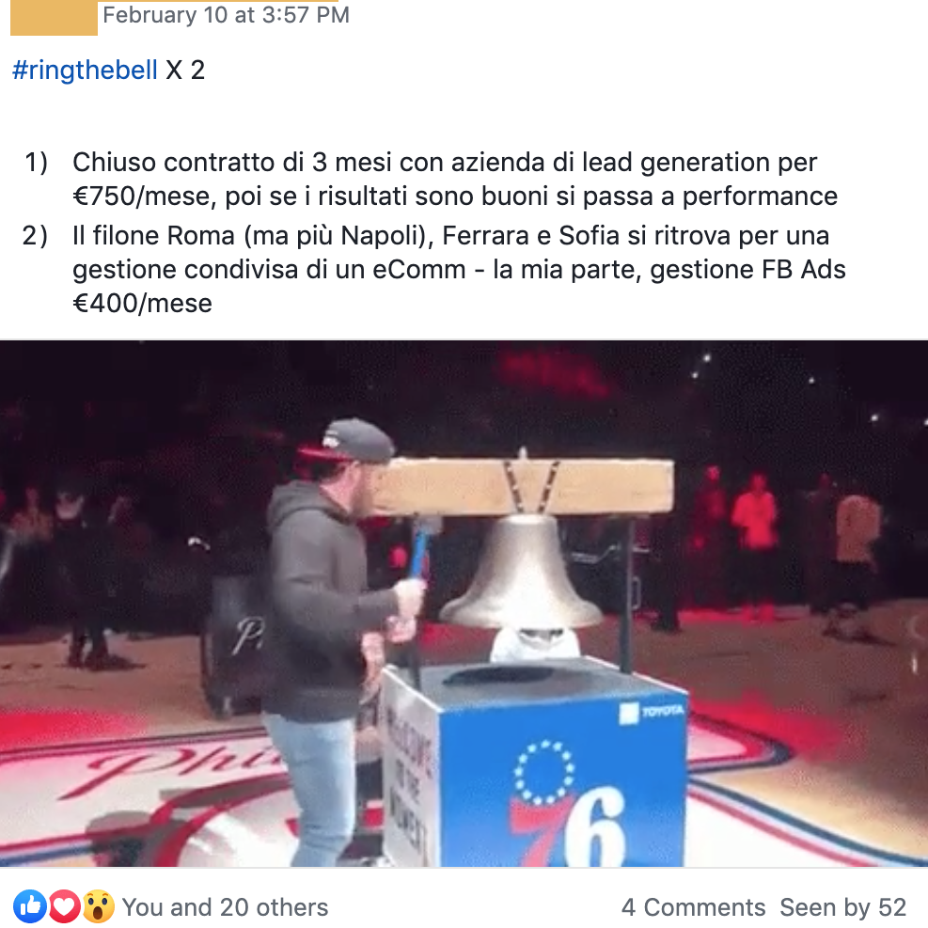The width and height of the screenshot is (928, 928).
Task: Click the blue Like reaction icon
Action: click(29, 906)
